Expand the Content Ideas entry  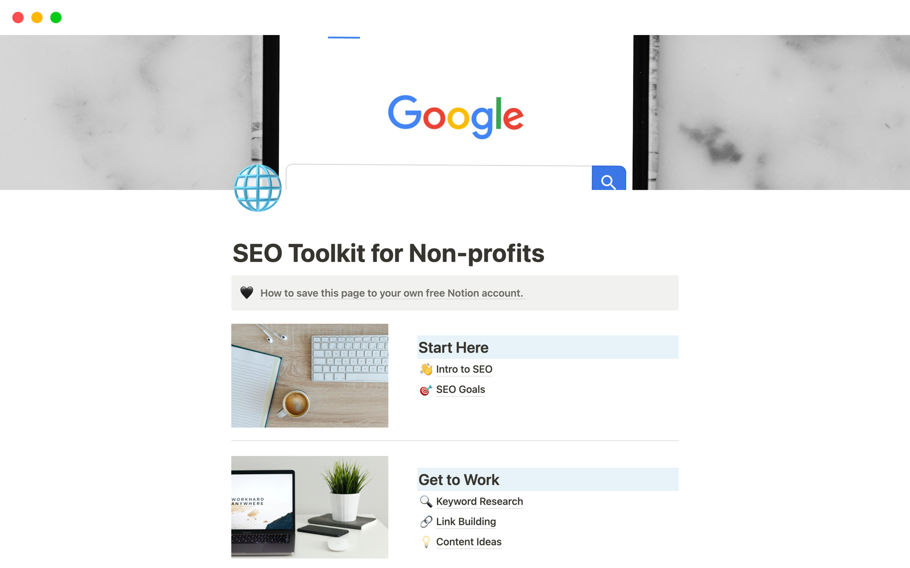click(469, 542)
